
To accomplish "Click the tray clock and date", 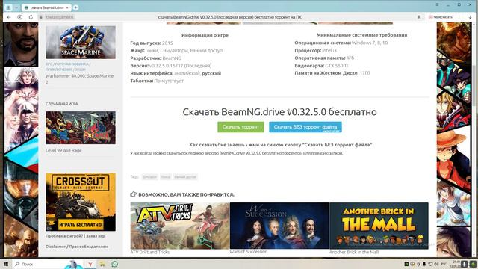I will point(456,264).
